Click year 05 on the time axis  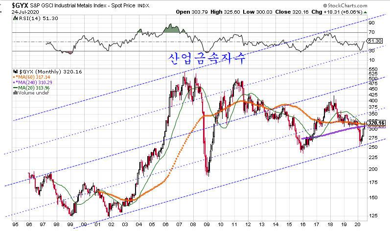[x=152, y=225]
